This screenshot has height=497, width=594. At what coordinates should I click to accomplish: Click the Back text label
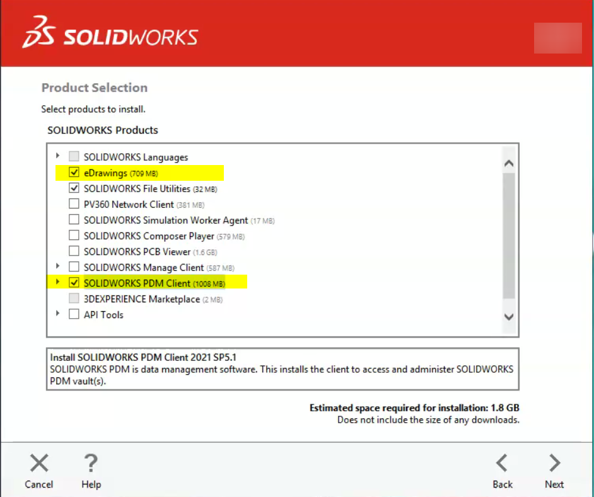(x=503, y=484)
